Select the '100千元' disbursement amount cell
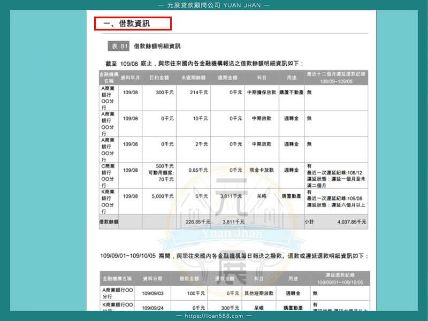Image resolution: width=428 pixels, height=321 pixels. [x=196, y=293]
